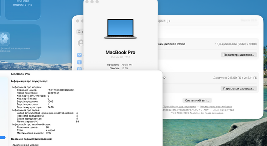Click the 'Інформація про заряд:' subheading

(x=26, y=110)
